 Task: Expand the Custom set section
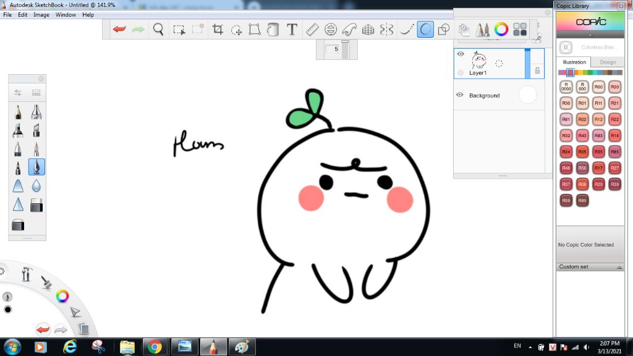(590, 267)
